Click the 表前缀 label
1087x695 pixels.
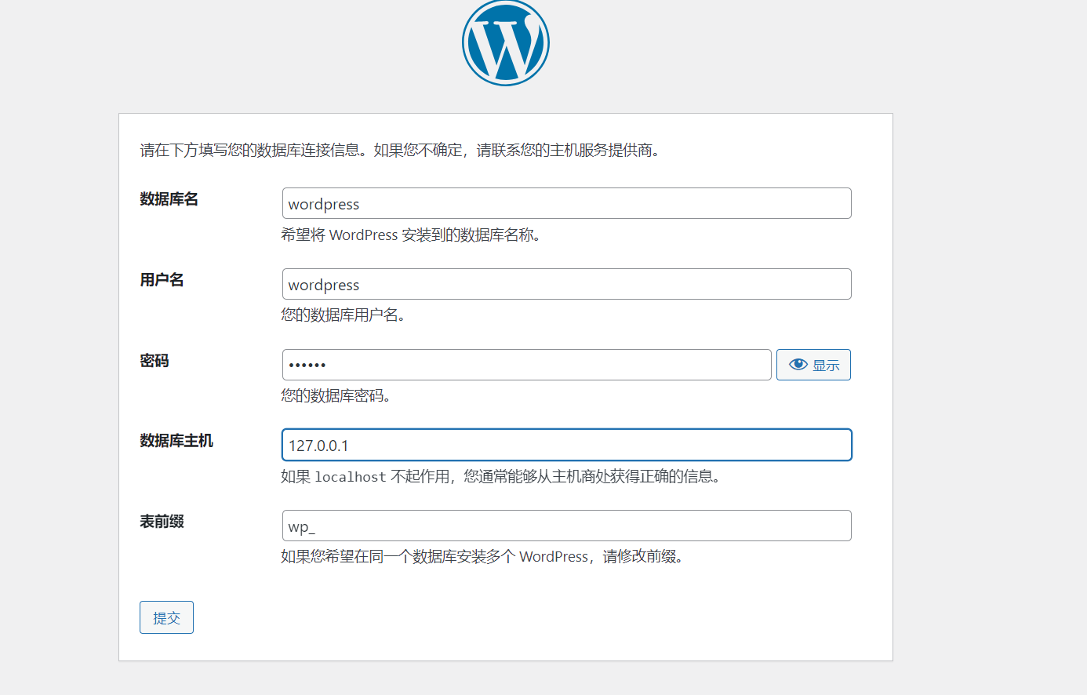click(x=162, y=522)
